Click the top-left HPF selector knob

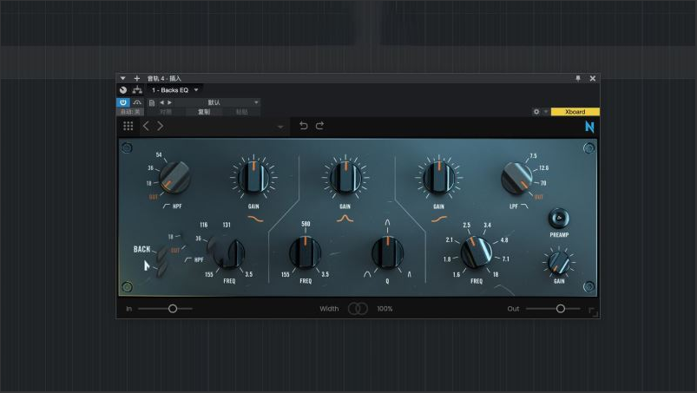click(x=174, y=177)
